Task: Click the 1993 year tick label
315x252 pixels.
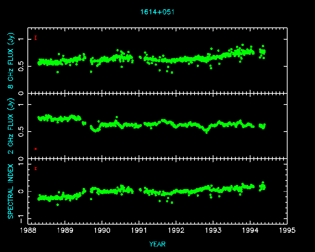Action: tap(213, 231)
